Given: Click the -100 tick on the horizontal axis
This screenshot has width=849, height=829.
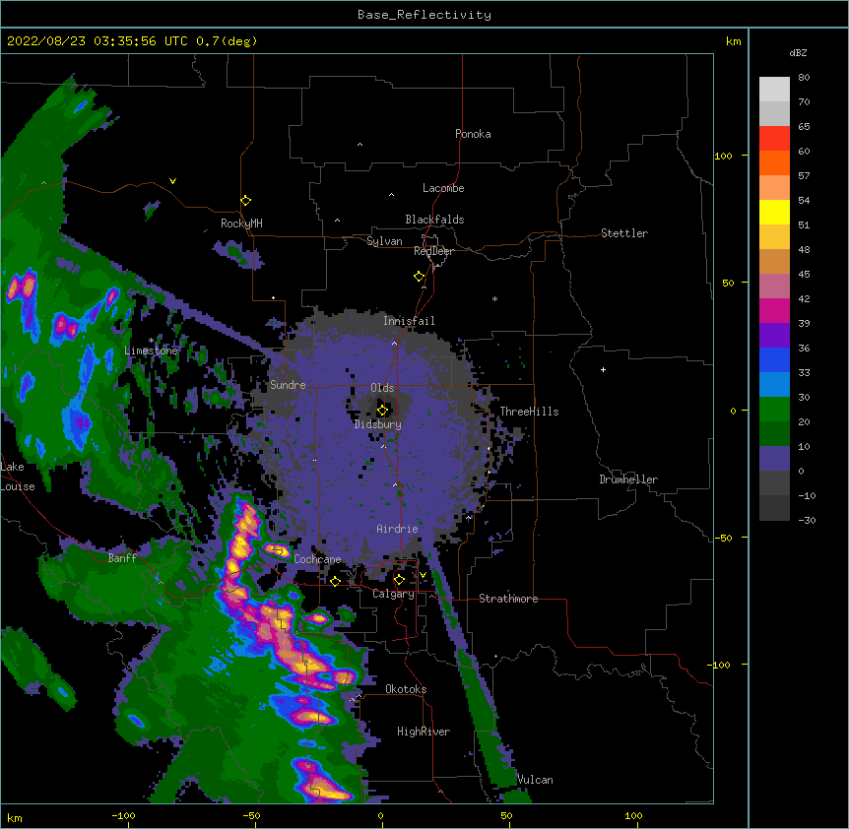Looking at the screenshot, I should 124,815.
